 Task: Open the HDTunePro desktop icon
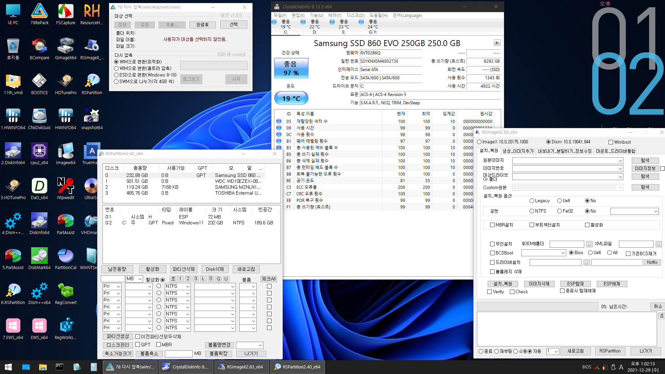(65, 84)
